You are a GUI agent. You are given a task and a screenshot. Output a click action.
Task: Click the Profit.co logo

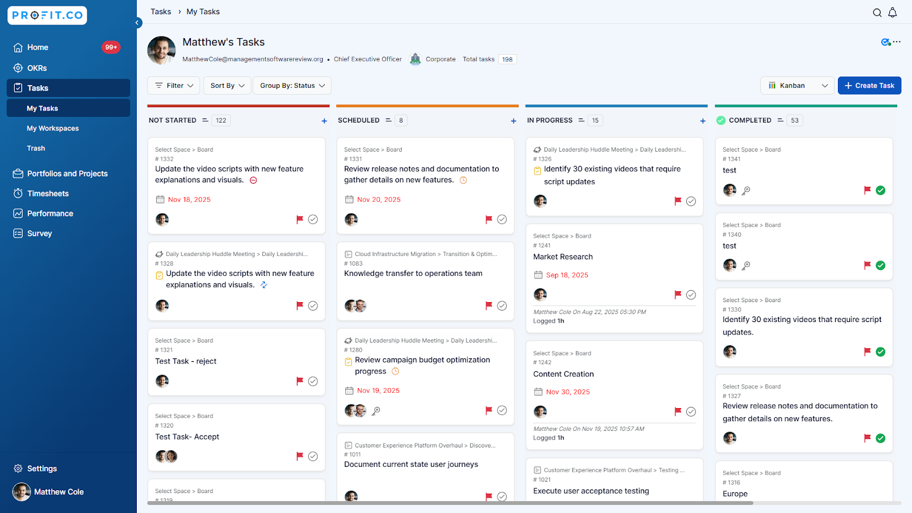(47, 15)
